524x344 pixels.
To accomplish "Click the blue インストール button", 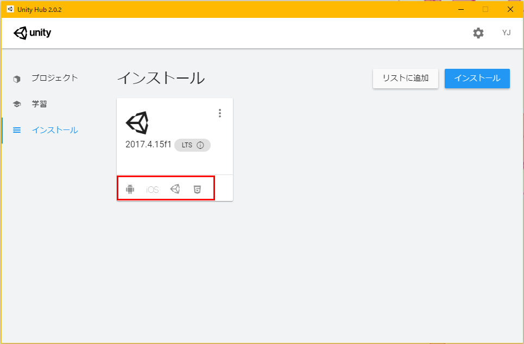I will tap(477, 79).
